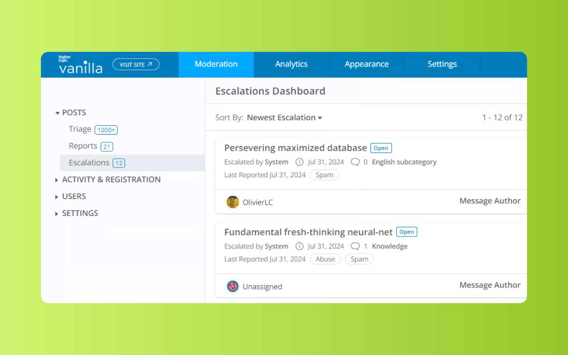Viewport: 568px width, 355px height.
Task: Click the OlivierLC assignee name
Action: (258, 202)
